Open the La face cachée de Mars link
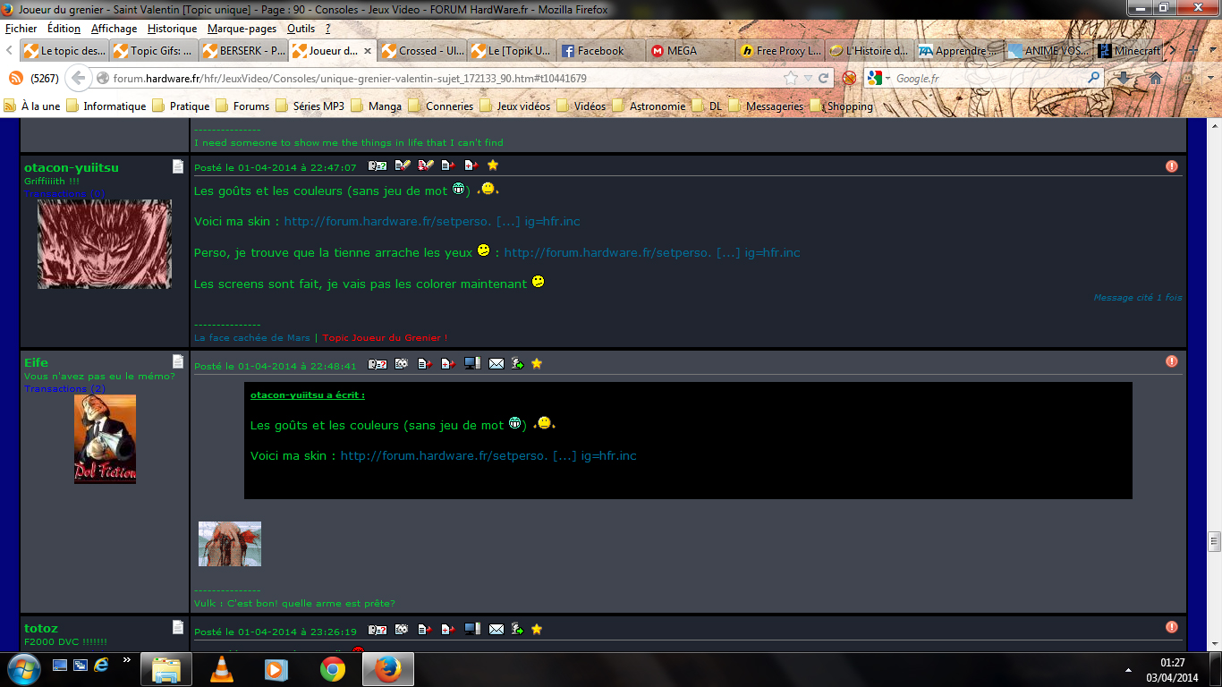The height and width of the screenshot is (687, 1222). click(252, 338)
